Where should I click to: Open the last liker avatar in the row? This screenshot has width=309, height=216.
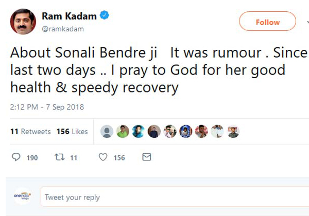(233, 132)
